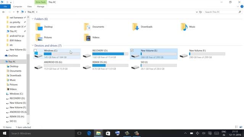Tick the Windows (C:) item checkbox
The image size is (244, 137).
point(35,51)
